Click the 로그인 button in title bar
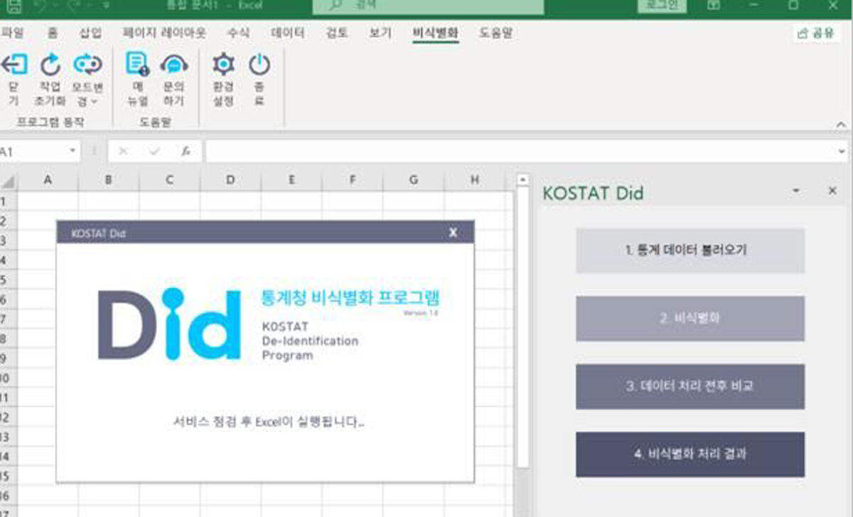The height and width of the screenshot is (517, 853). click(662, 6)
